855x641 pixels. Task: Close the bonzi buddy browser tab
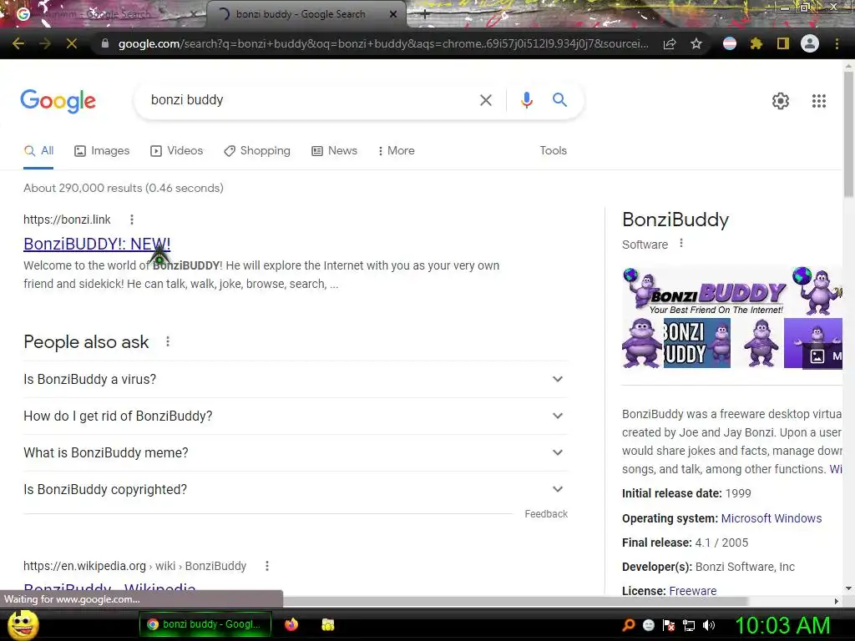[x=393, y=15]
